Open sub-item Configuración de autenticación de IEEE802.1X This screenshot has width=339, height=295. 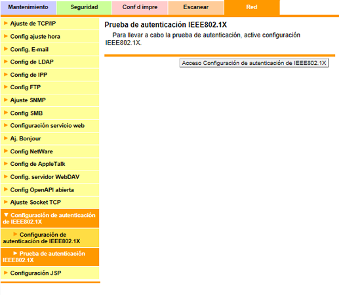pos(50,238)
